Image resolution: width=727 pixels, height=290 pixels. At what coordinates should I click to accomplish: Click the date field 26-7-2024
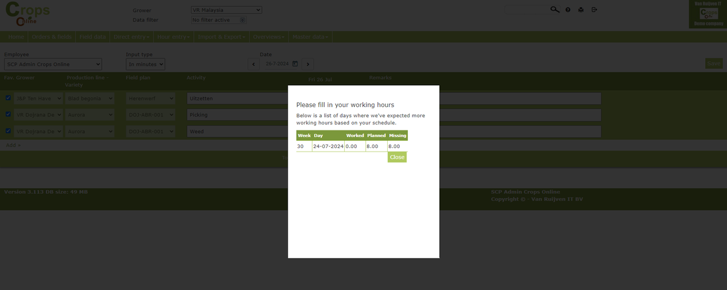click(x=276, y=63)
